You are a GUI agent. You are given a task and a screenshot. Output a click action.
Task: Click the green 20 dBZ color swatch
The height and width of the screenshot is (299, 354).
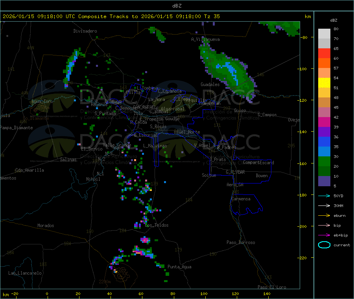click(324, 161)
